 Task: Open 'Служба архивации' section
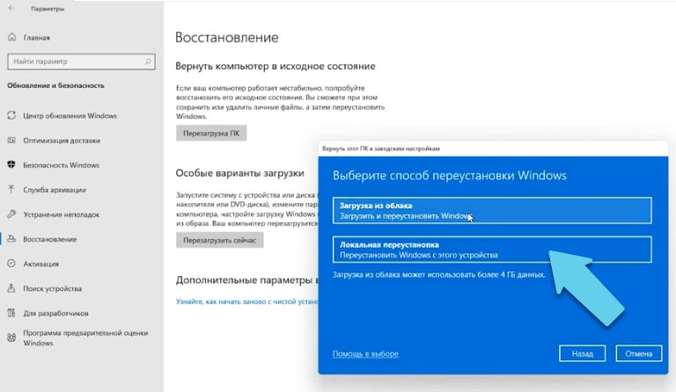(55, 190)
